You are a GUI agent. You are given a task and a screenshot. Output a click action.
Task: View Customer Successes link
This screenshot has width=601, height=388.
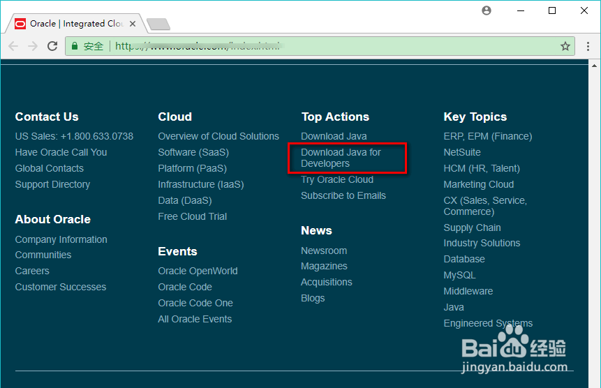[x=61, y=288]
